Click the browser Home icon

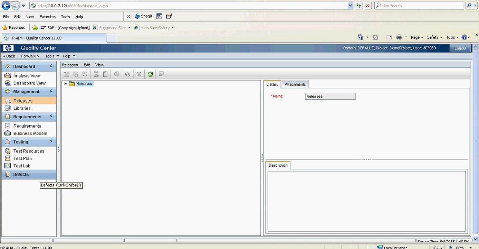(360, 37)
